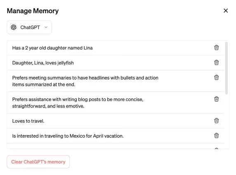Trash the 'Loves to travel.' memory
Image resolution: width=236 pixels, height=175 pixels.
coord(216,121)
